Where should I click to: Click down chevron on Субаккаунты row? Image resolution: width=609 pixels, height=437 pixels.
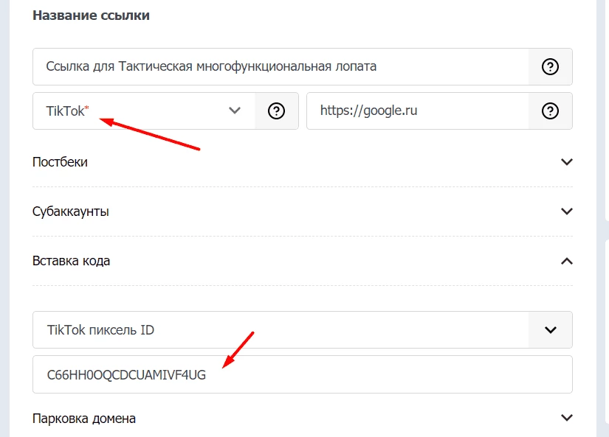[x=567, y=211]
